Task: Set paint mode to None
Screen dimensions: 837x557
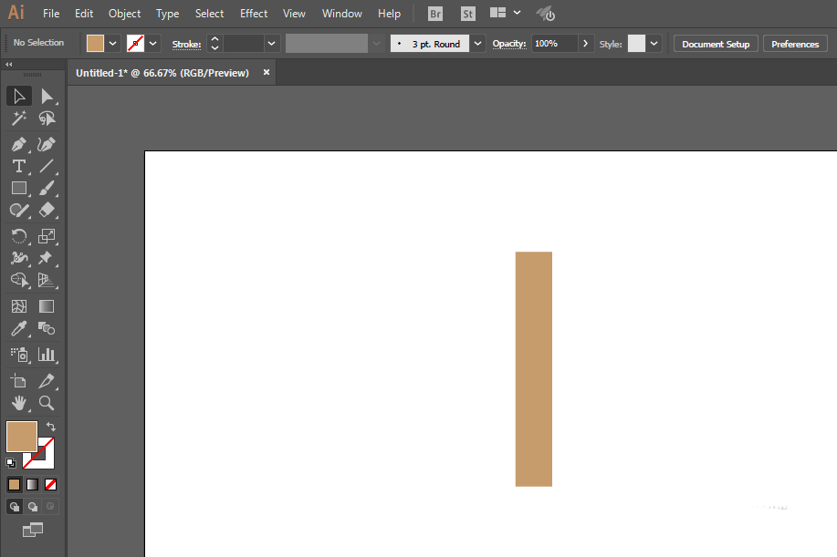Action: tap(51, 484)
